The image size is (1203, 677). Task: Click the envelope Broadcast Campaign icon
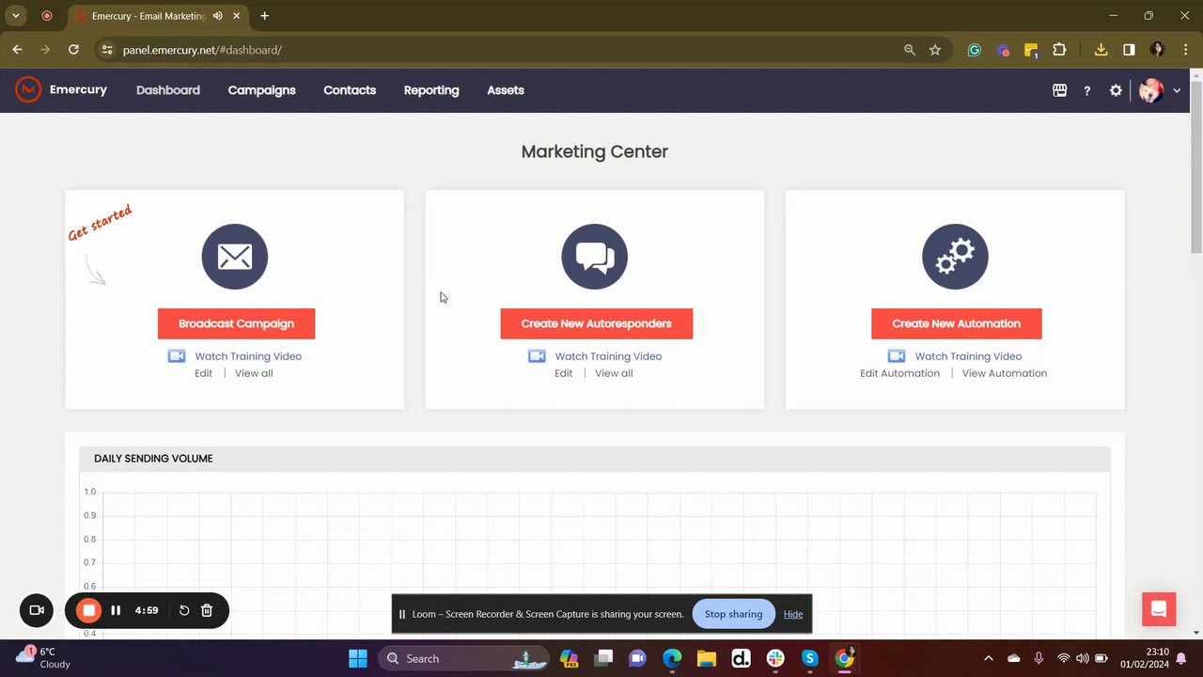[235, 257]
